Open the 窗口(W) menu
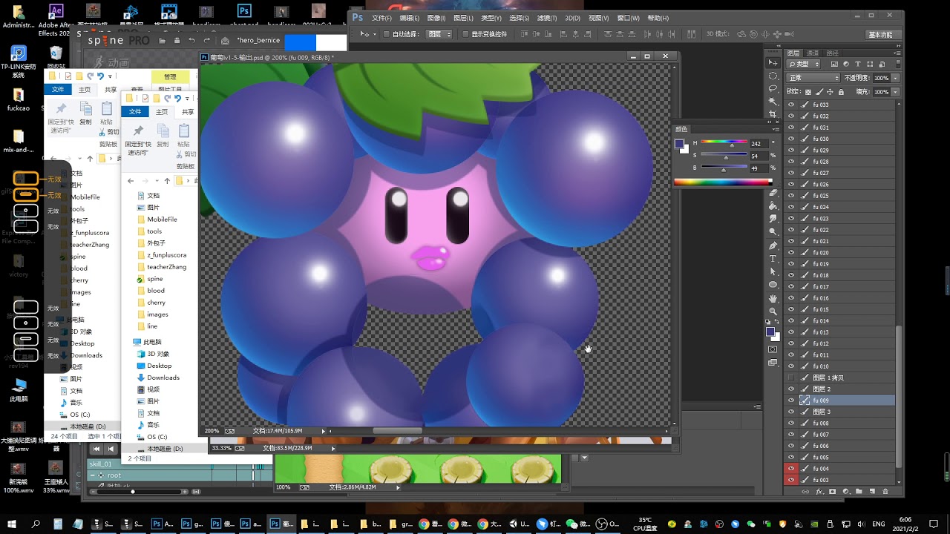 629,18
